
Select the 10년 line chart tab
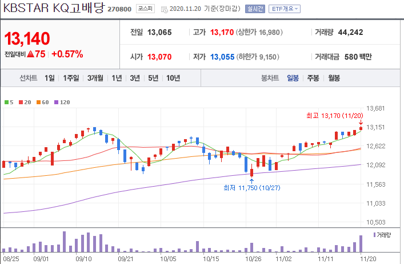173,78
